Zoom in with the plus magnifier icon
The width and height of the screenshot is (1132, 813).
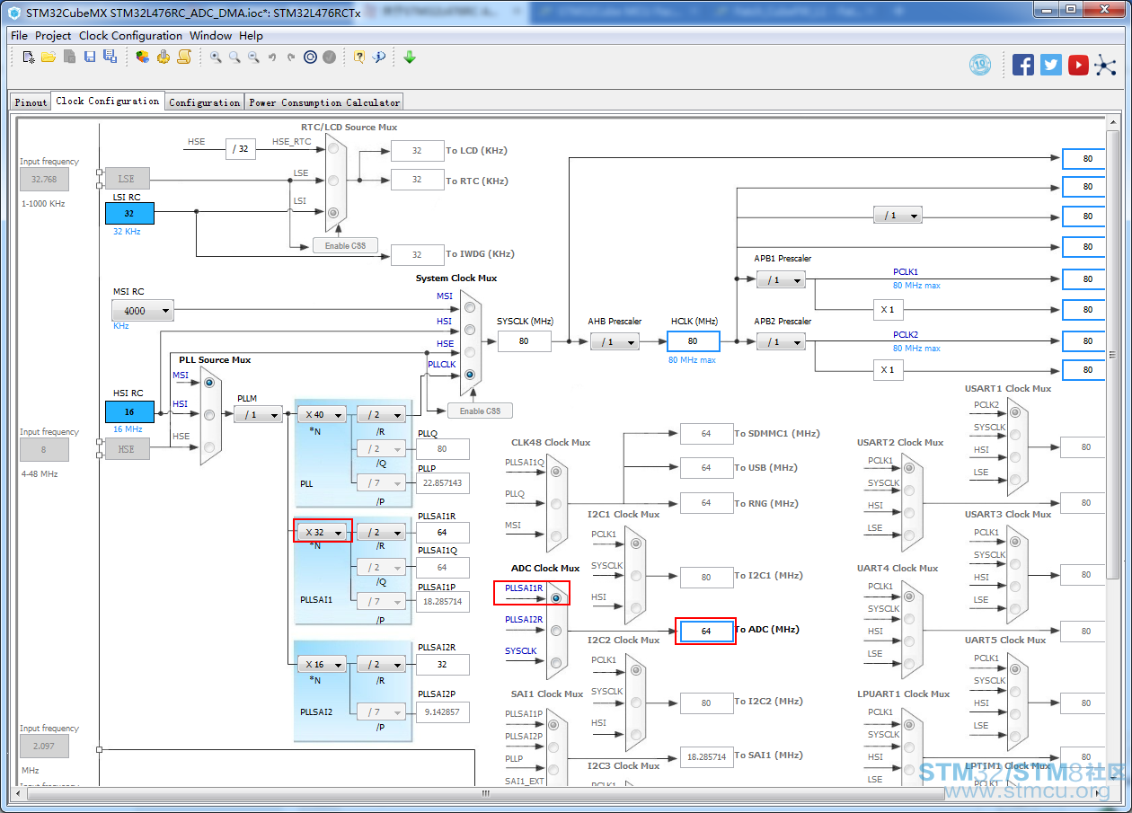click(216, 57)
